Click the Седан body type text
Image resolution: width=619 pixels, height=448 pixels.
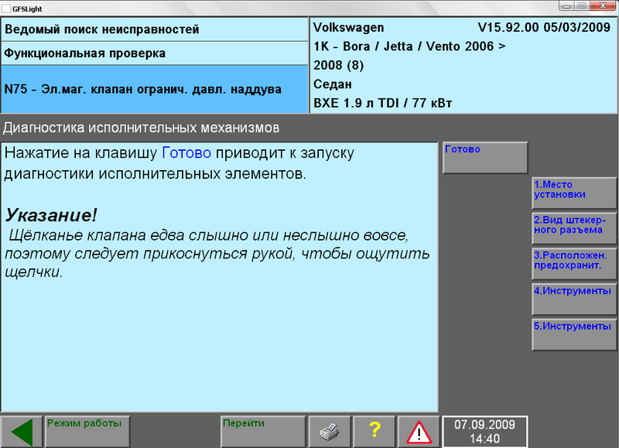tap(333, 84)
